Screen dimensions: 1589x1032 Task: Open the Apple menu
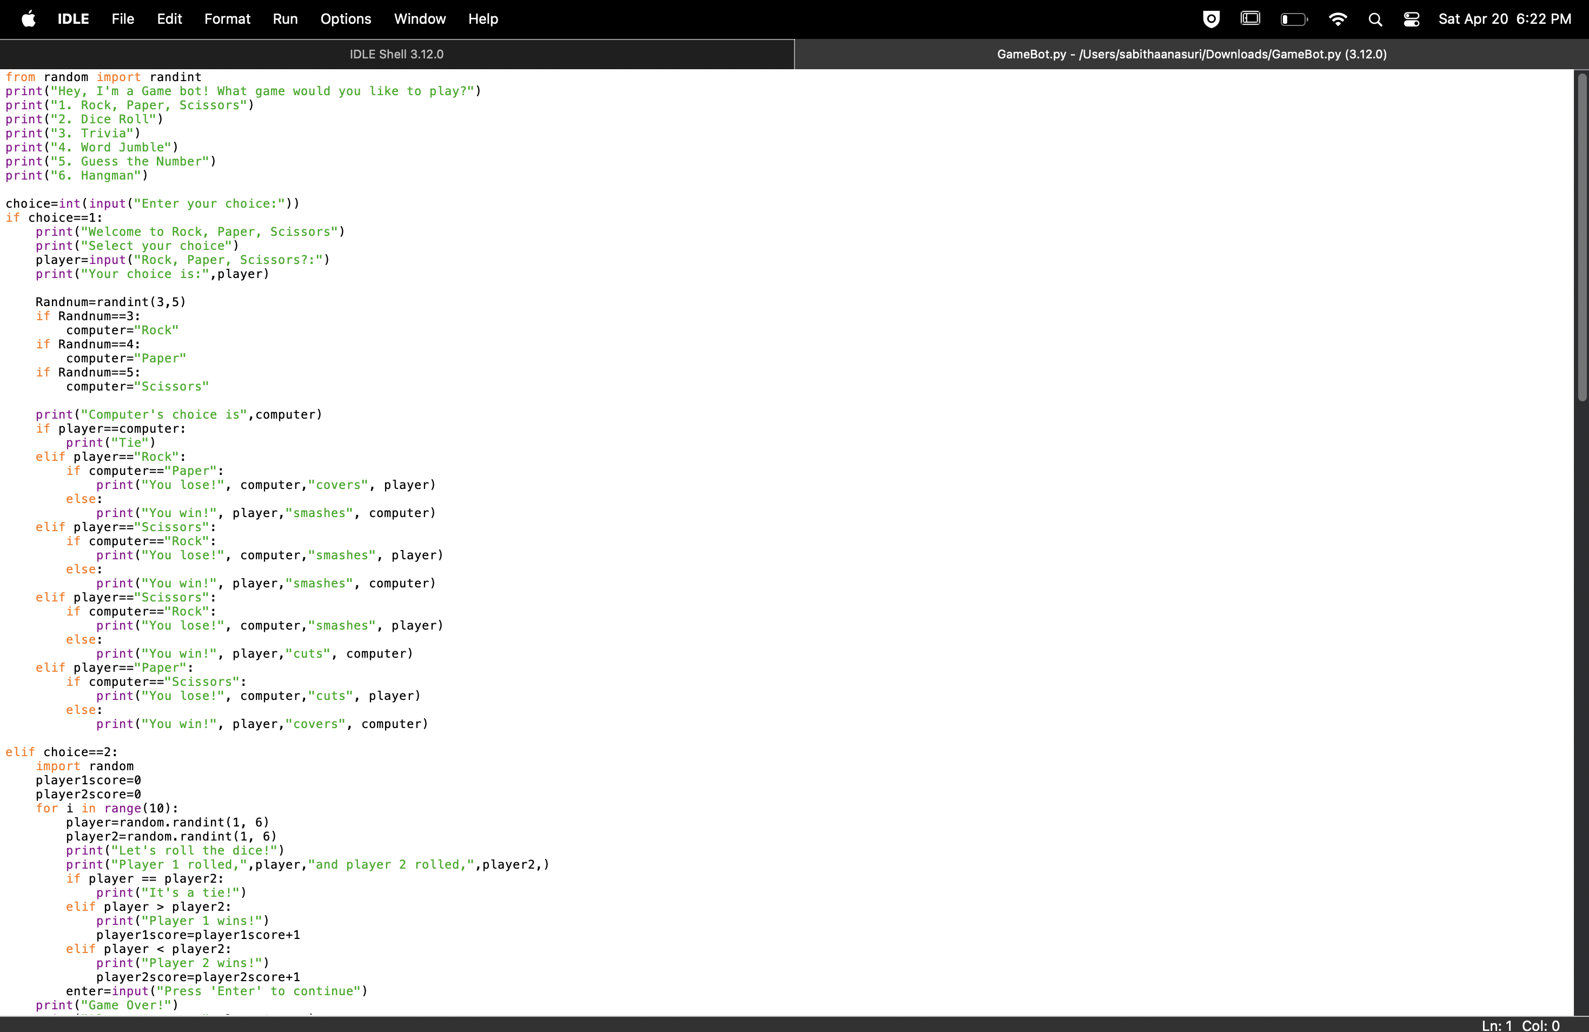(28, 19)
